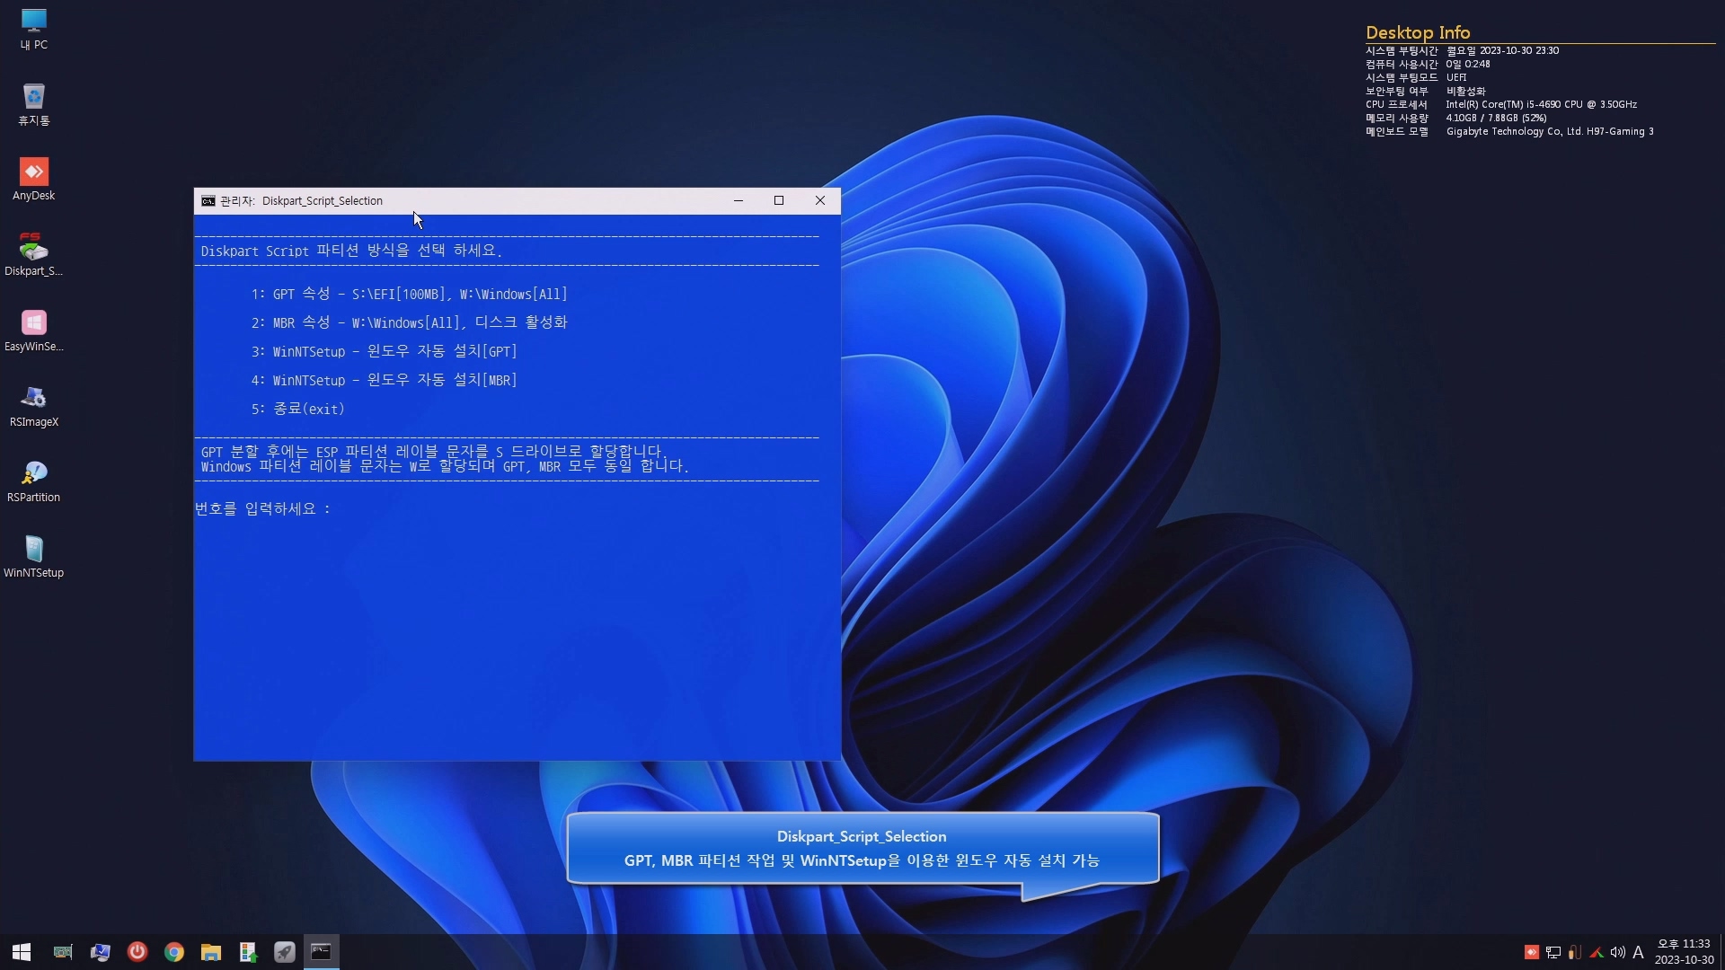The image size is (1725, 970).
Task: Click option '2: MBR 속성' line
Action: click(409, 322)
